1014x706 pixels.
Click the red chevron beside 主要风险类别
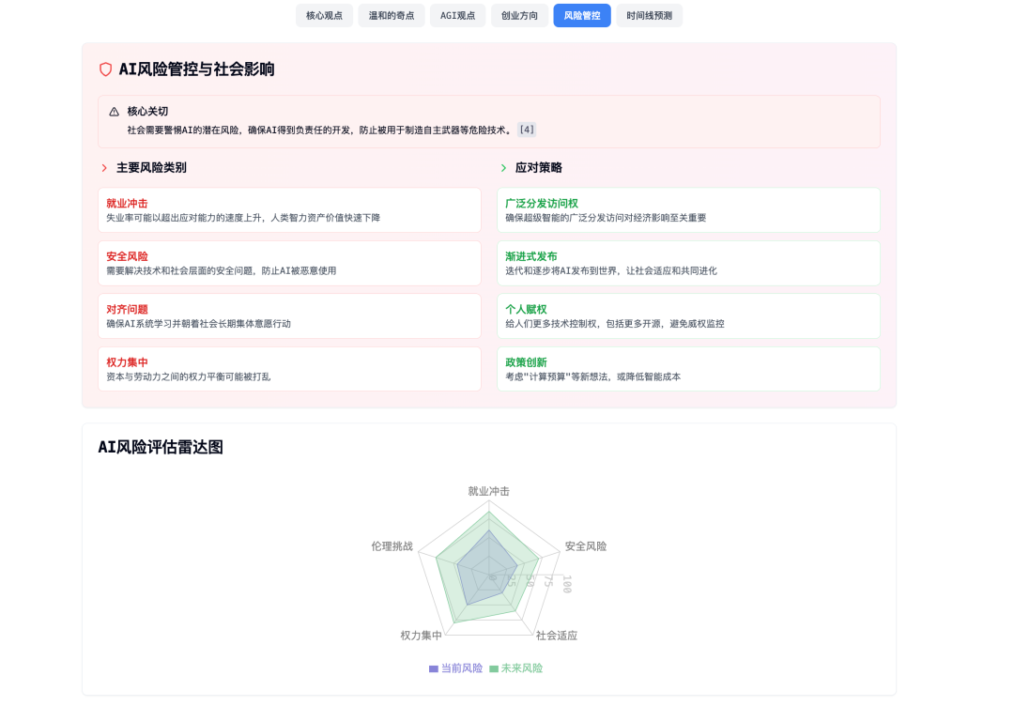(x=104, y=168)
